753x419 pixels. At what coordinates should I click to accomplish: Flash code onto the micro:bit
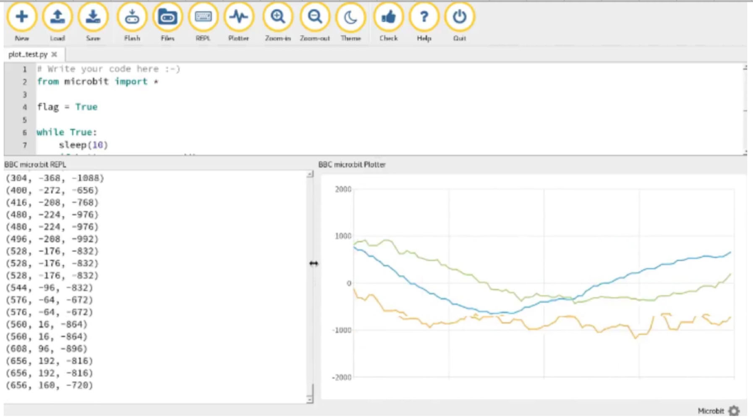point(132,18)
